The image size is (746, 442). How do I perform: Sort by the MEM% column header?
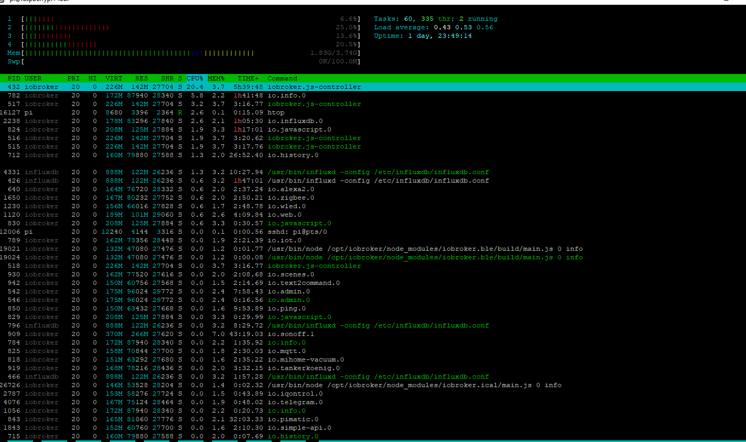point(216,78)
